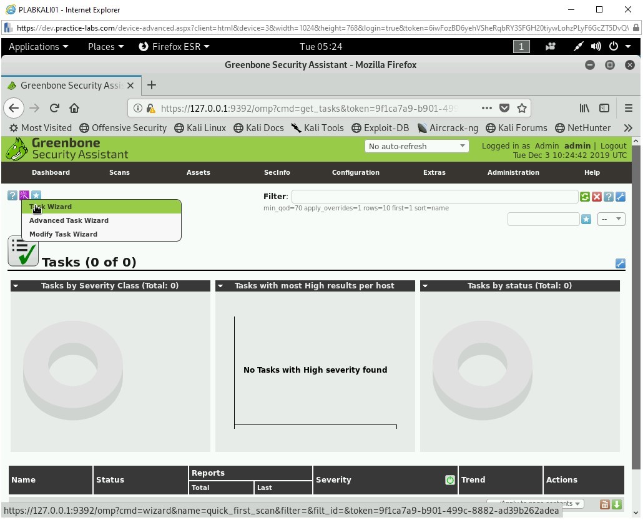Click the Logout link
This screenshot has width=643, height=520.
[613, 145]
